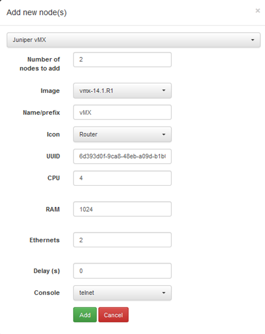This screenshot has width=265, height=334.
Task: Click the Add new node(s) dialog title
Action: click(36, 12)
